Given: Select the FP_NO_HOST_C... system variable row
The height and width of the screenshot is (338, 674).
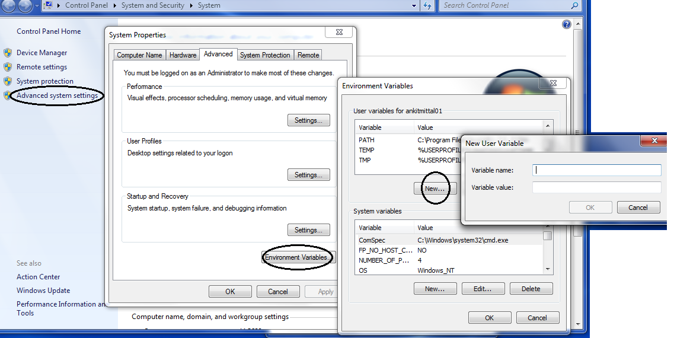Looking at the screenshot, I should [x=449, y=250].
